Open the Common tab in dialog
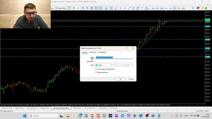Screen dimensions: 212x119 [84, 52]
